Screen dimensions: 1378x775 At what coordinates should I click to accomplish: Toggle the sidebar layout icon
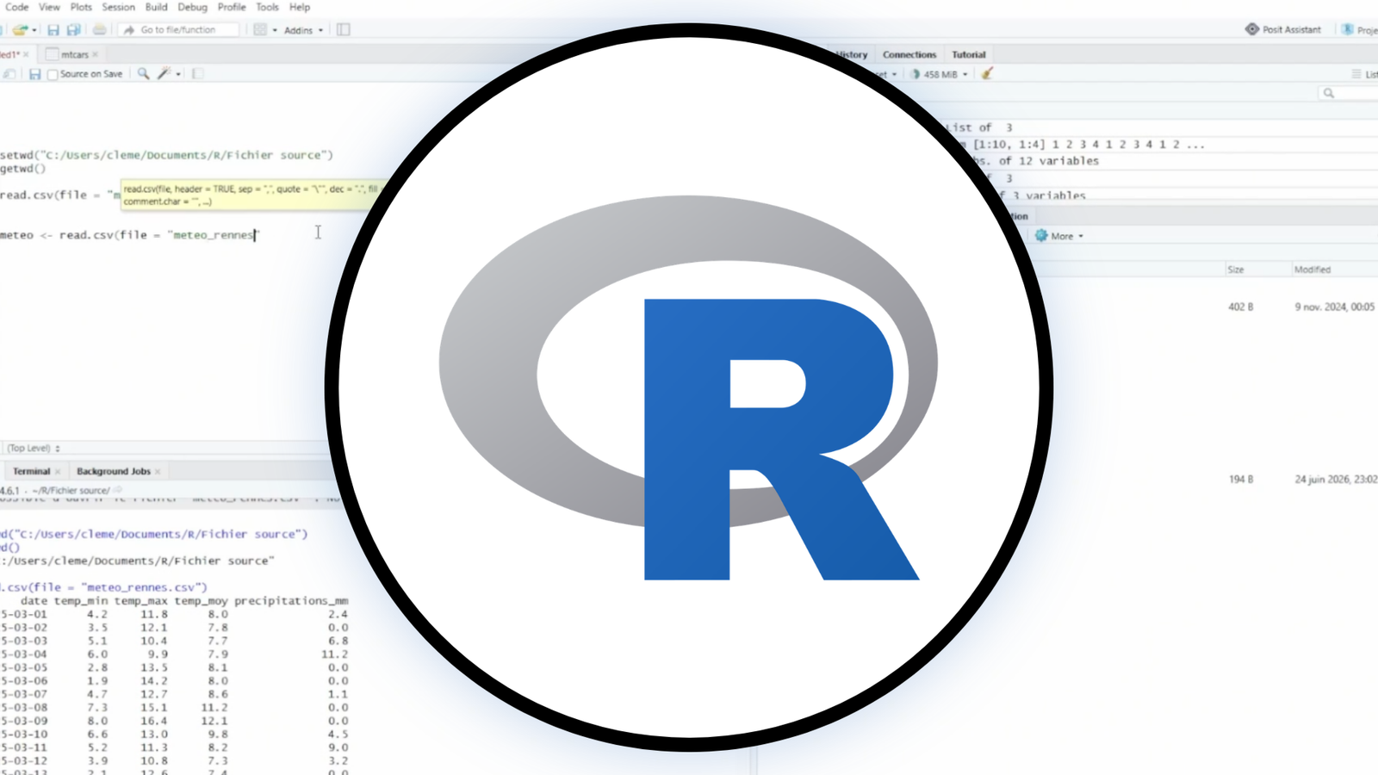[344, 30]
